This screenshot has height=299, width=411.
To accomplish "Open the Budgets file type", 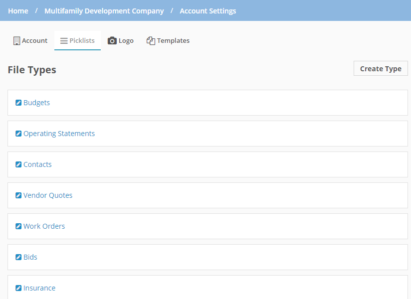I will click(37, 103).
